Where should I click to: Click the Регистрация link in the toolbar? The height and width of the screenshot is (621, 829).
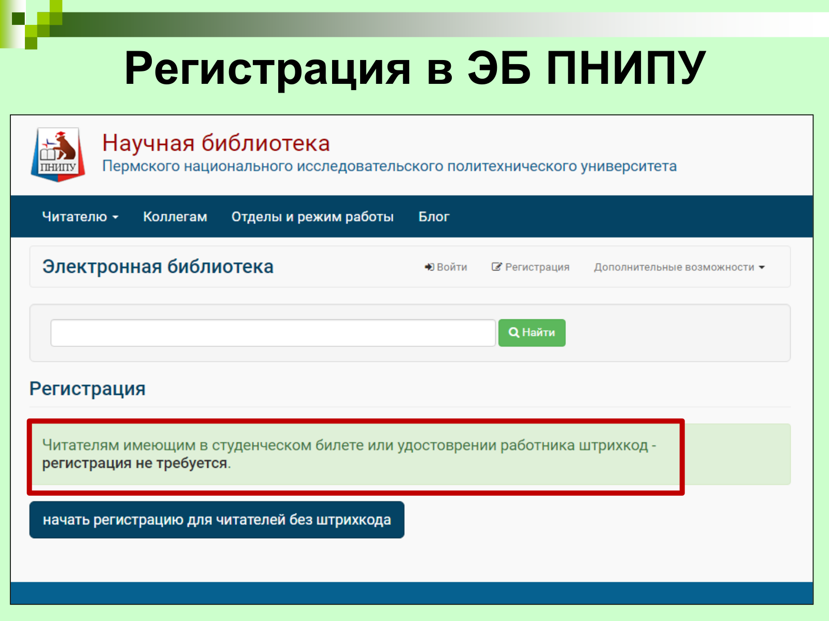coord(531,267)
